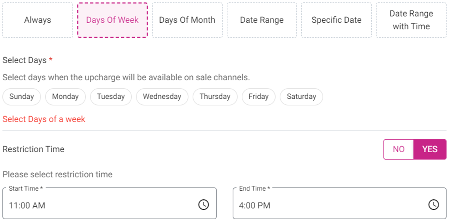Set Restriction Time toggle to YES
This screenshot has width=450, height=221.
pos(430,149)
